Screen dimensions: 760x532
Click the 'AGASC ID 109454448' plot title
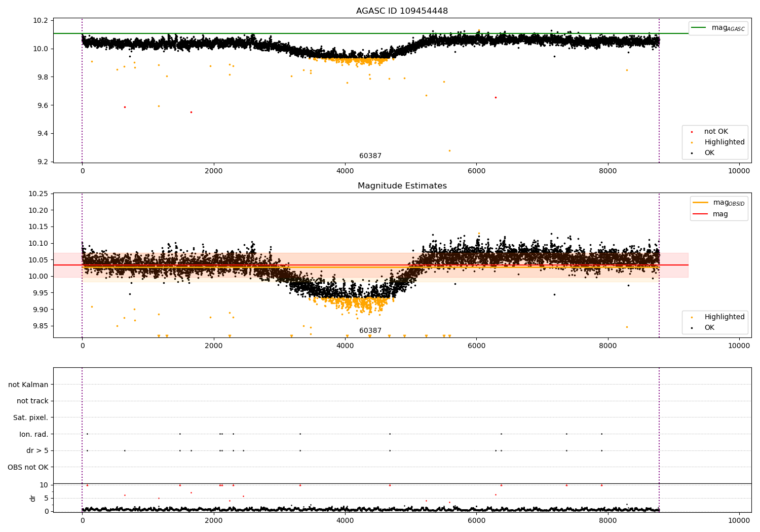coord(402,11)
